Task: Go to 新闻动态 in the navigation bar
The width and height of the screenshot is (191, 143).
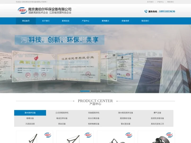Action: point(66,21)
